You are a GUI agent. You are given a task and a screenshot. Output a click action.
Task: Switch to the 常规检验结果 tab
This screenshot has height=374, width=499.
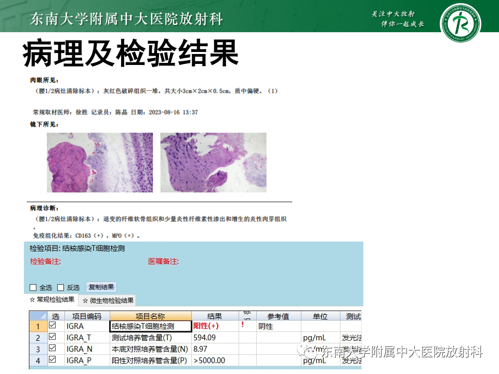pos(52,300)
